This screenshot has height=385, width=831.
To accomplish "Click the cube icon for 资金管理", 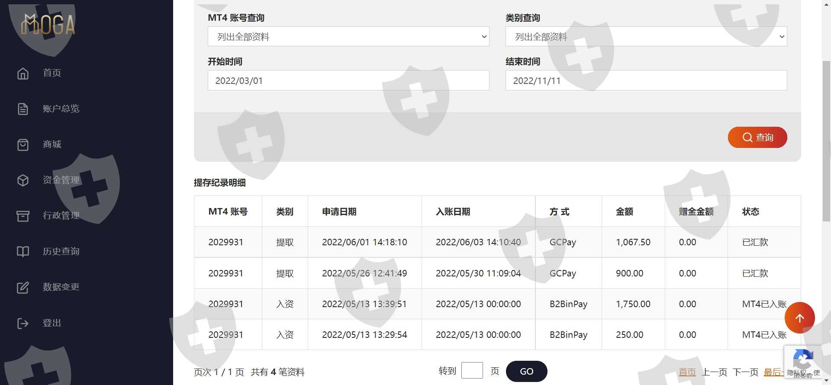I will pyautogui.click(x=23, y=180).
